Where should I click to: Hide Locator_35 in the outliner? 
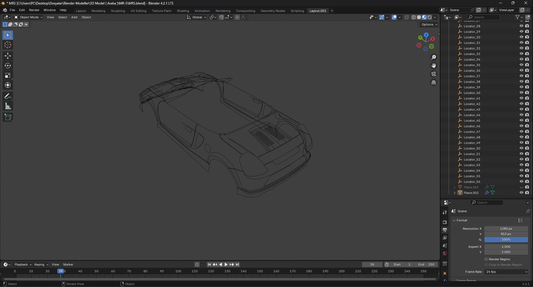(521, 65)
